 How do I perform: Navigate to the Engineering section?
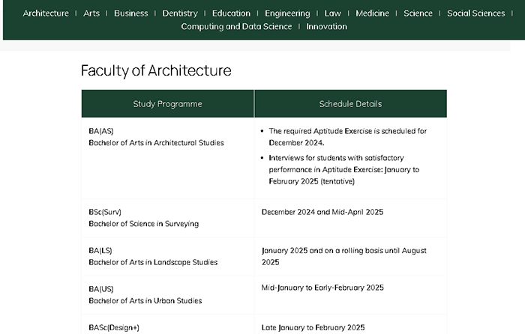(x=287, y=13)
